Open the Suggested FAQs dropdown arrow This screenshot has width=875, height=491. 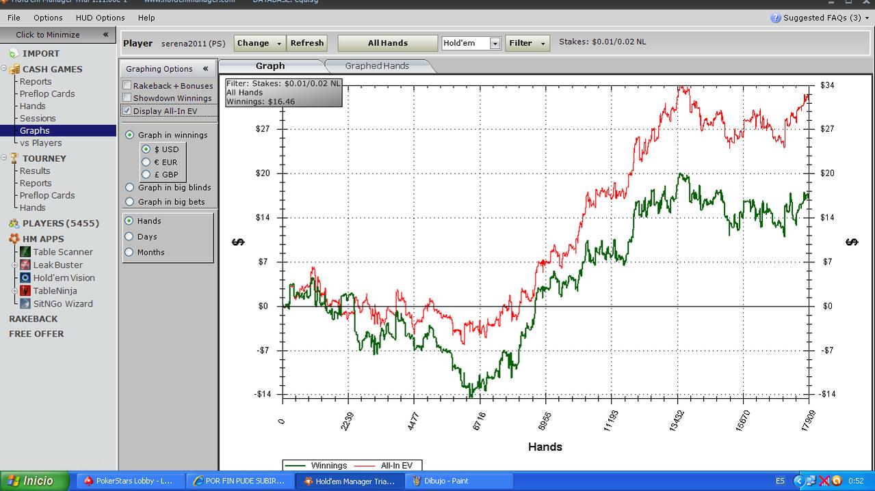pos(868,18)
